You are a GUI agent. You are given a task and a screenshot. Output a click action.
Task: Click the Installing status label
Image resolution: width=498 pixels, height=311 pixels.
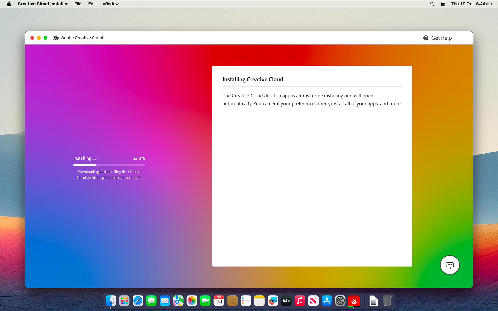82,158
